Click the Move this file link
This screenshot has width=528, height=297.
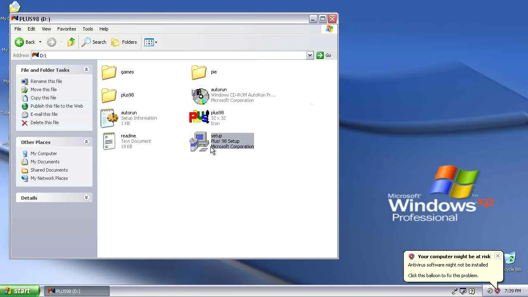coord(44,90)
